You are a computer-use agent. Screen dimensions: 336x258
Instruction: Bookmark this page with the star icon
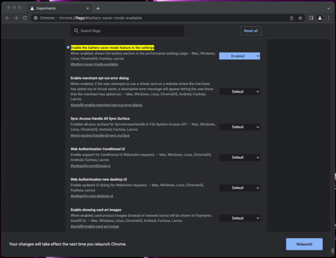[300, 18]
